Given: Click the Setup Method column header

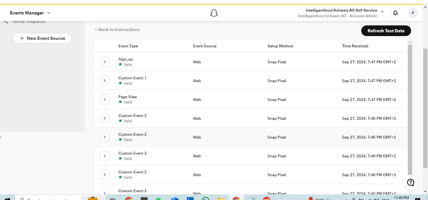Looking at the screenshot, I should point(280,46).
